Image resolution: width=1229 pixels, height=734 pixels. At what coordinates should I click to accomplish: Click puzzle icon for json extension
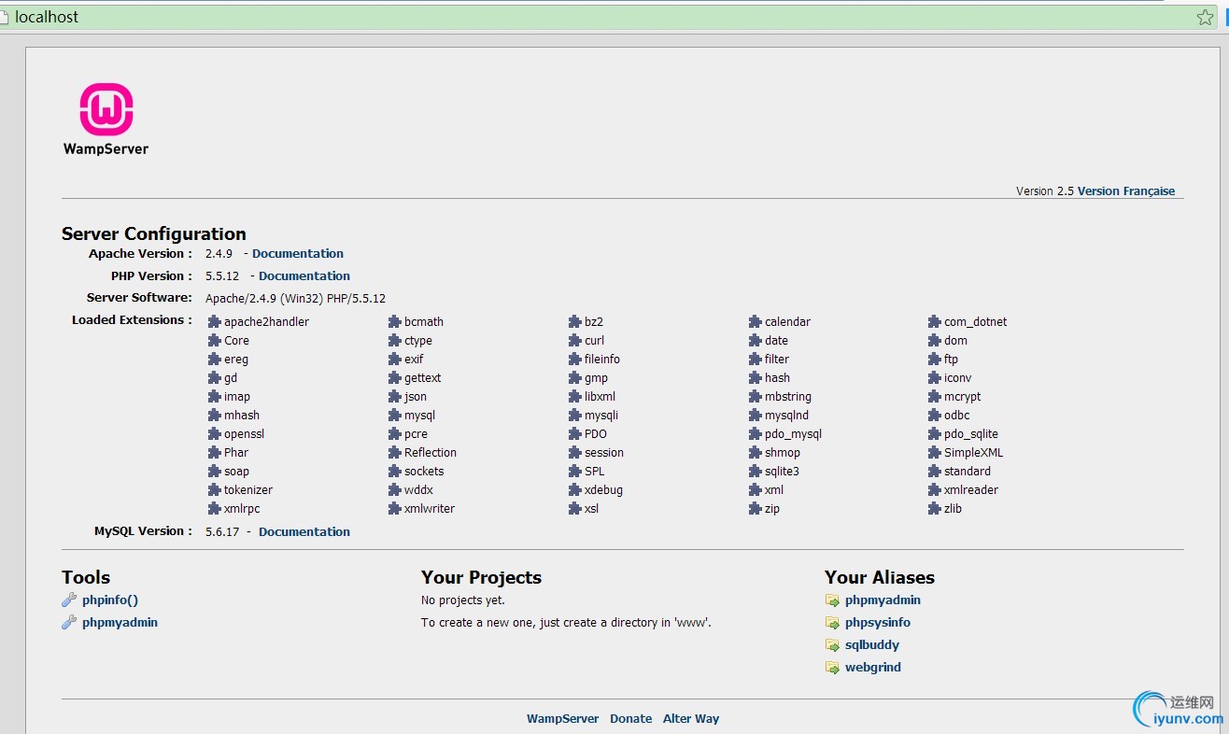tap(395, 397)
